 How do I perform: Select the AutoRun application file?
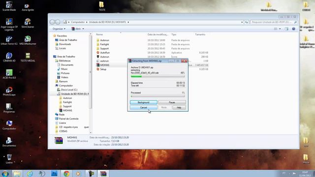pos(105,53)
